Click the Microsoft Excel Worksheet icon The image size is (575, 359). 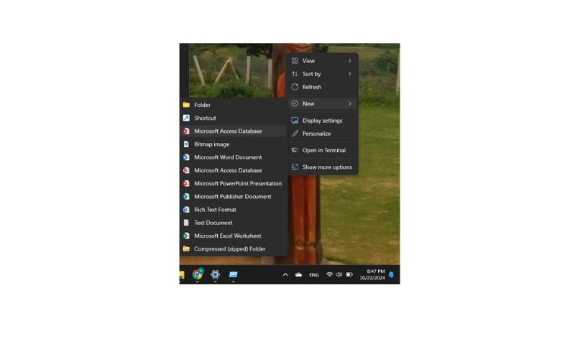tap(186, 236)
